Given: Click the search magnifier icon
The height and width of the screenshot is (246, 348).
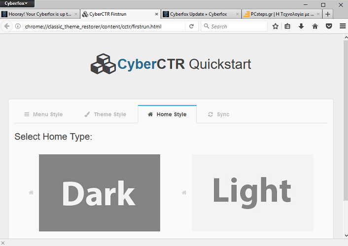Looking at the screenshot, I should [207, 26].
